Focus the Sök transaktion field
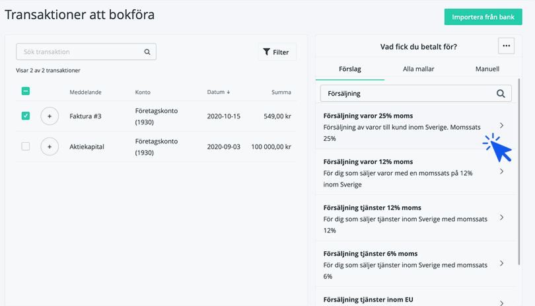Viewport: 535px width, 306px height. coord(86,52)
